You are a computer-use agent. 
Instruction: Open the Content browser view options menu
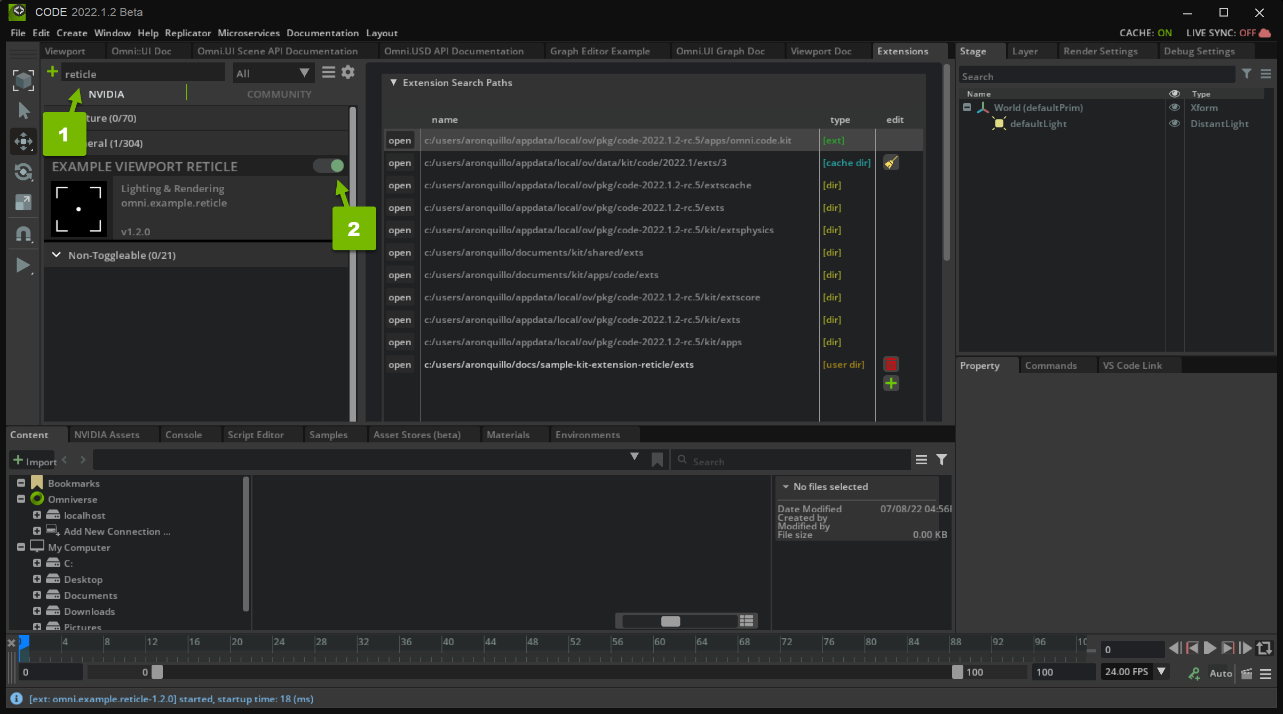click(x=921, y=460)
